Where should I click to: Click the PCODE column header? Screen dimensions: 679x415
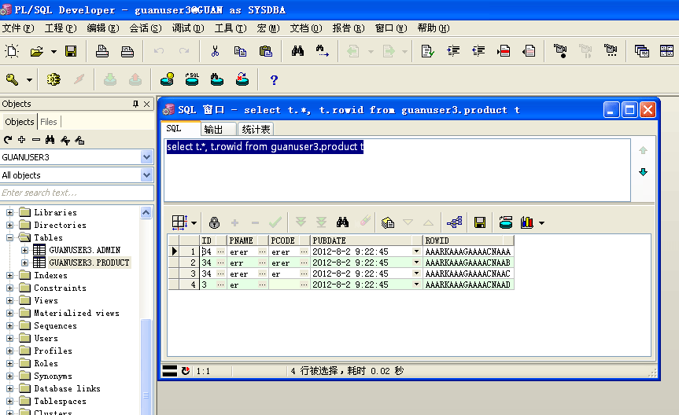pos(289,241)
